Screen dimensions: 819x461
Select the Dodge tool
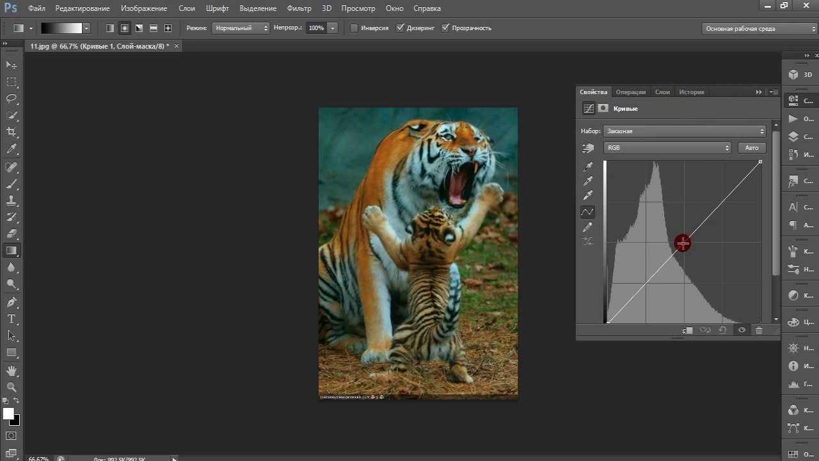tap(12, 284)
